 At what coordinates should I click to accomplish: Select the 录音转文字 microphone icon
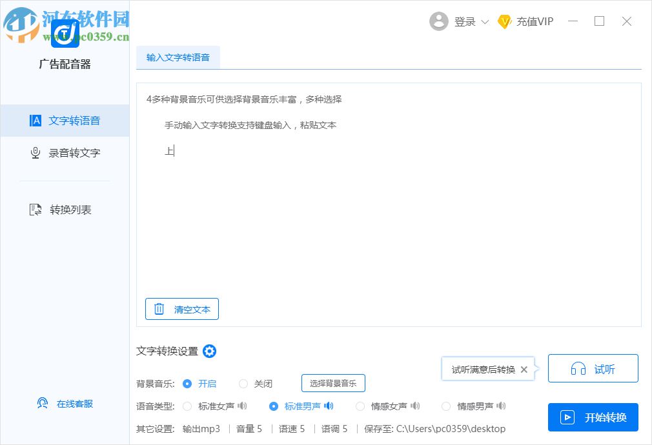click(x=36, y=153)
